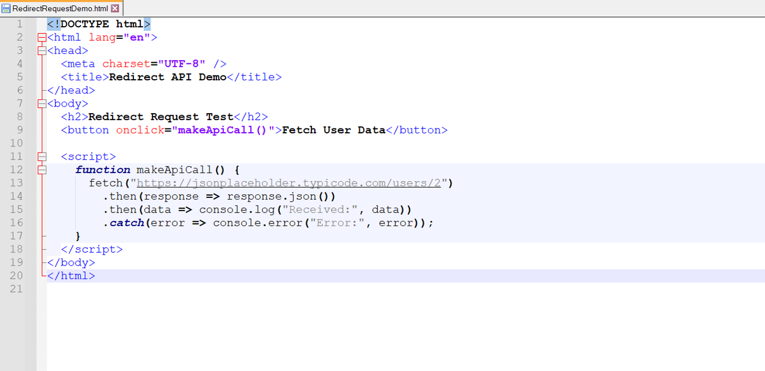Close the RedirectRequestDemo.html tab
765x371 pixels.
point(115,9)
